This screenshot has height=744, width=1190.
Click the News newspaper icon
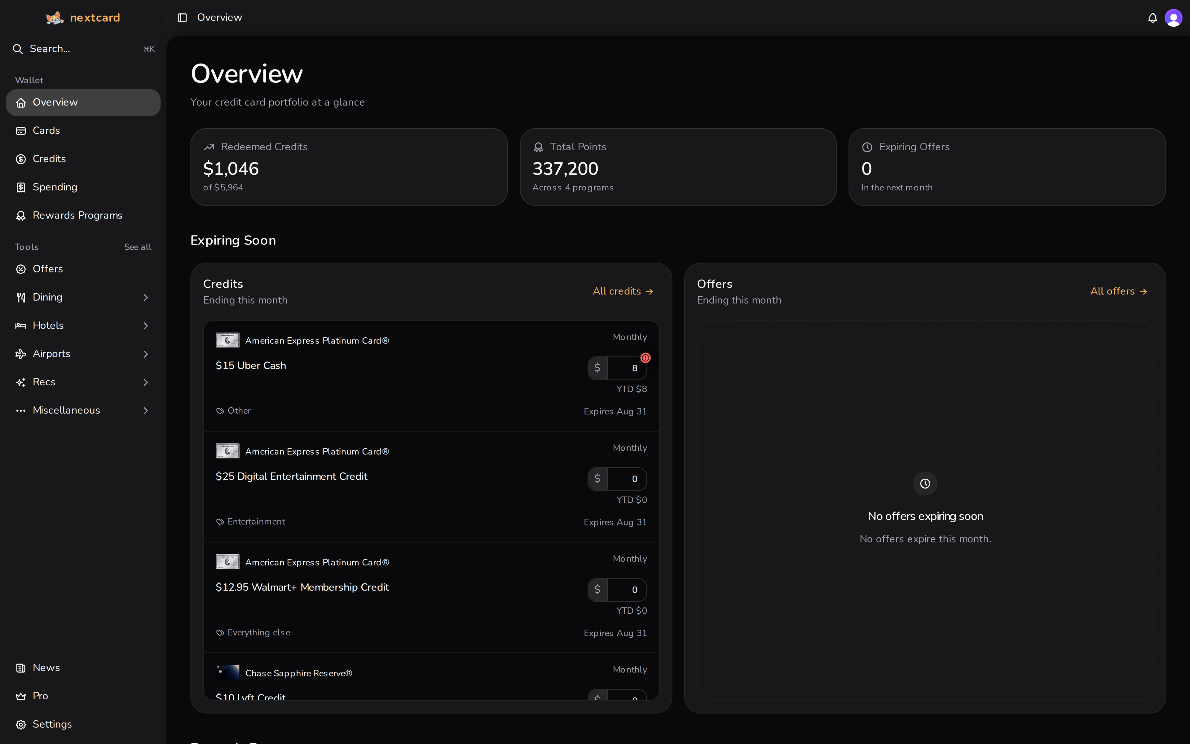[21, 668]
